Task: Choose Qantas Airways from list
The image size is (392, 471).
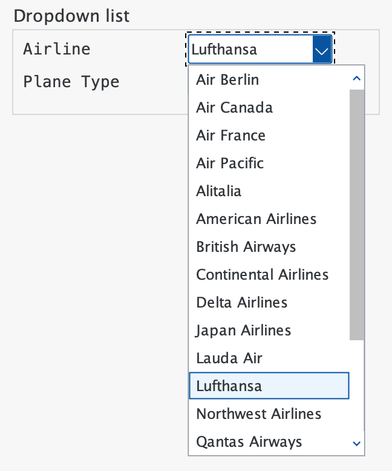Action: [x=249, y=442]
